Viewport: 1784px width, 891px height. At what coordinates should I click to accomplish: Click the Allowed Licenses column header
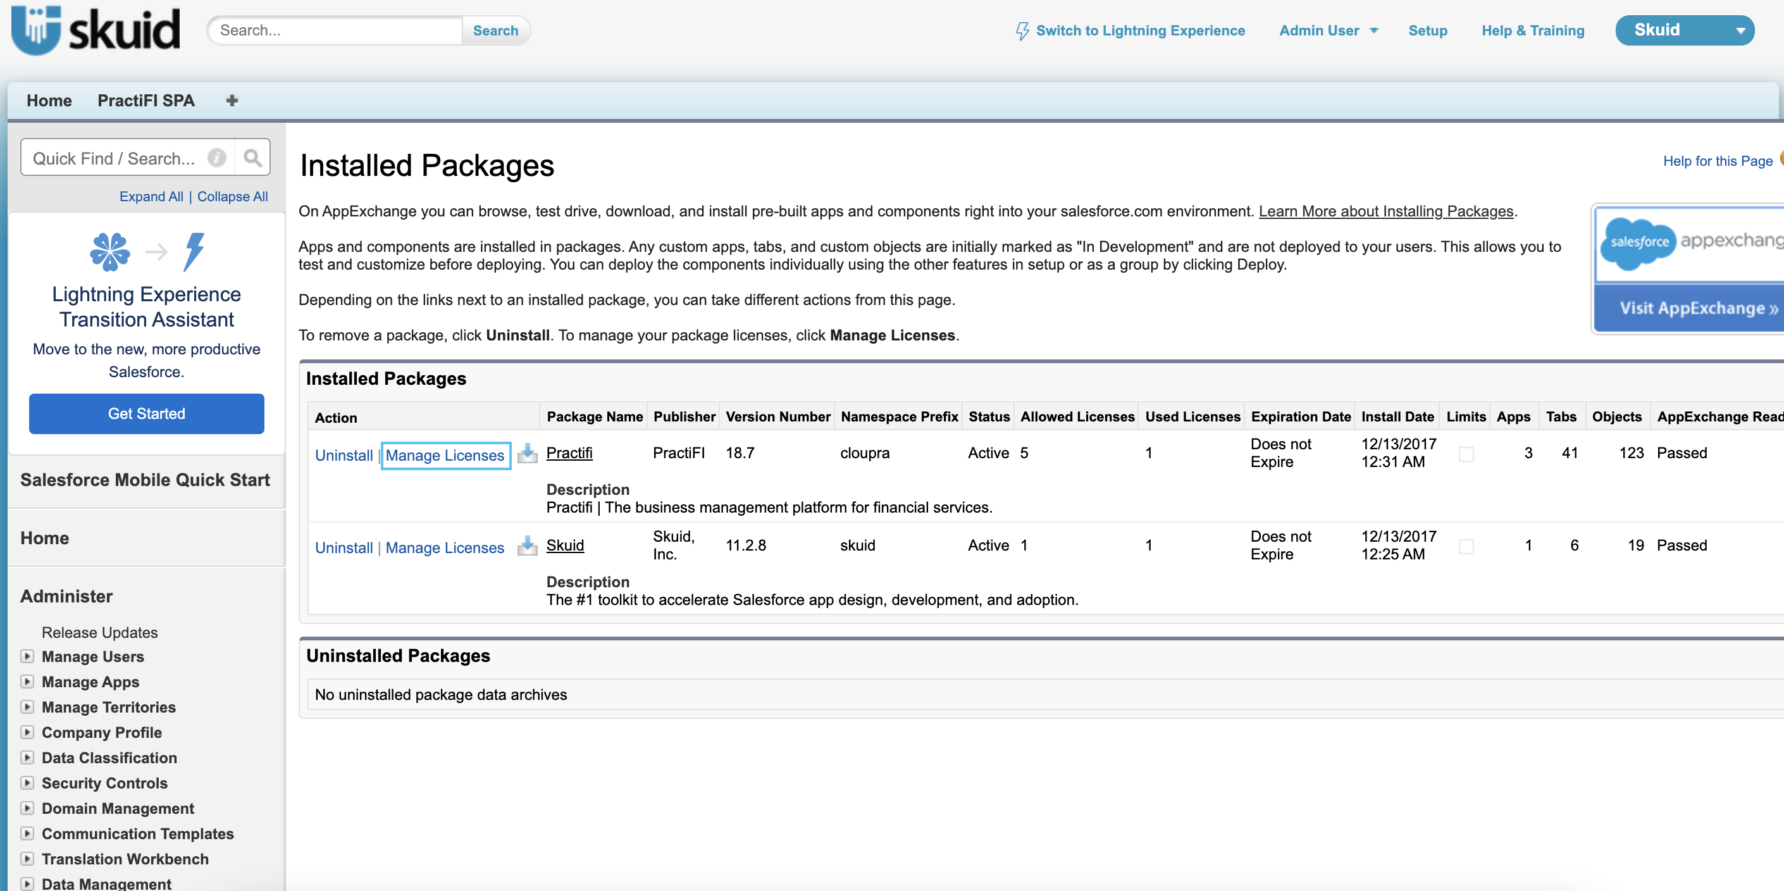pyautogui.click(x=1077, y=416)
